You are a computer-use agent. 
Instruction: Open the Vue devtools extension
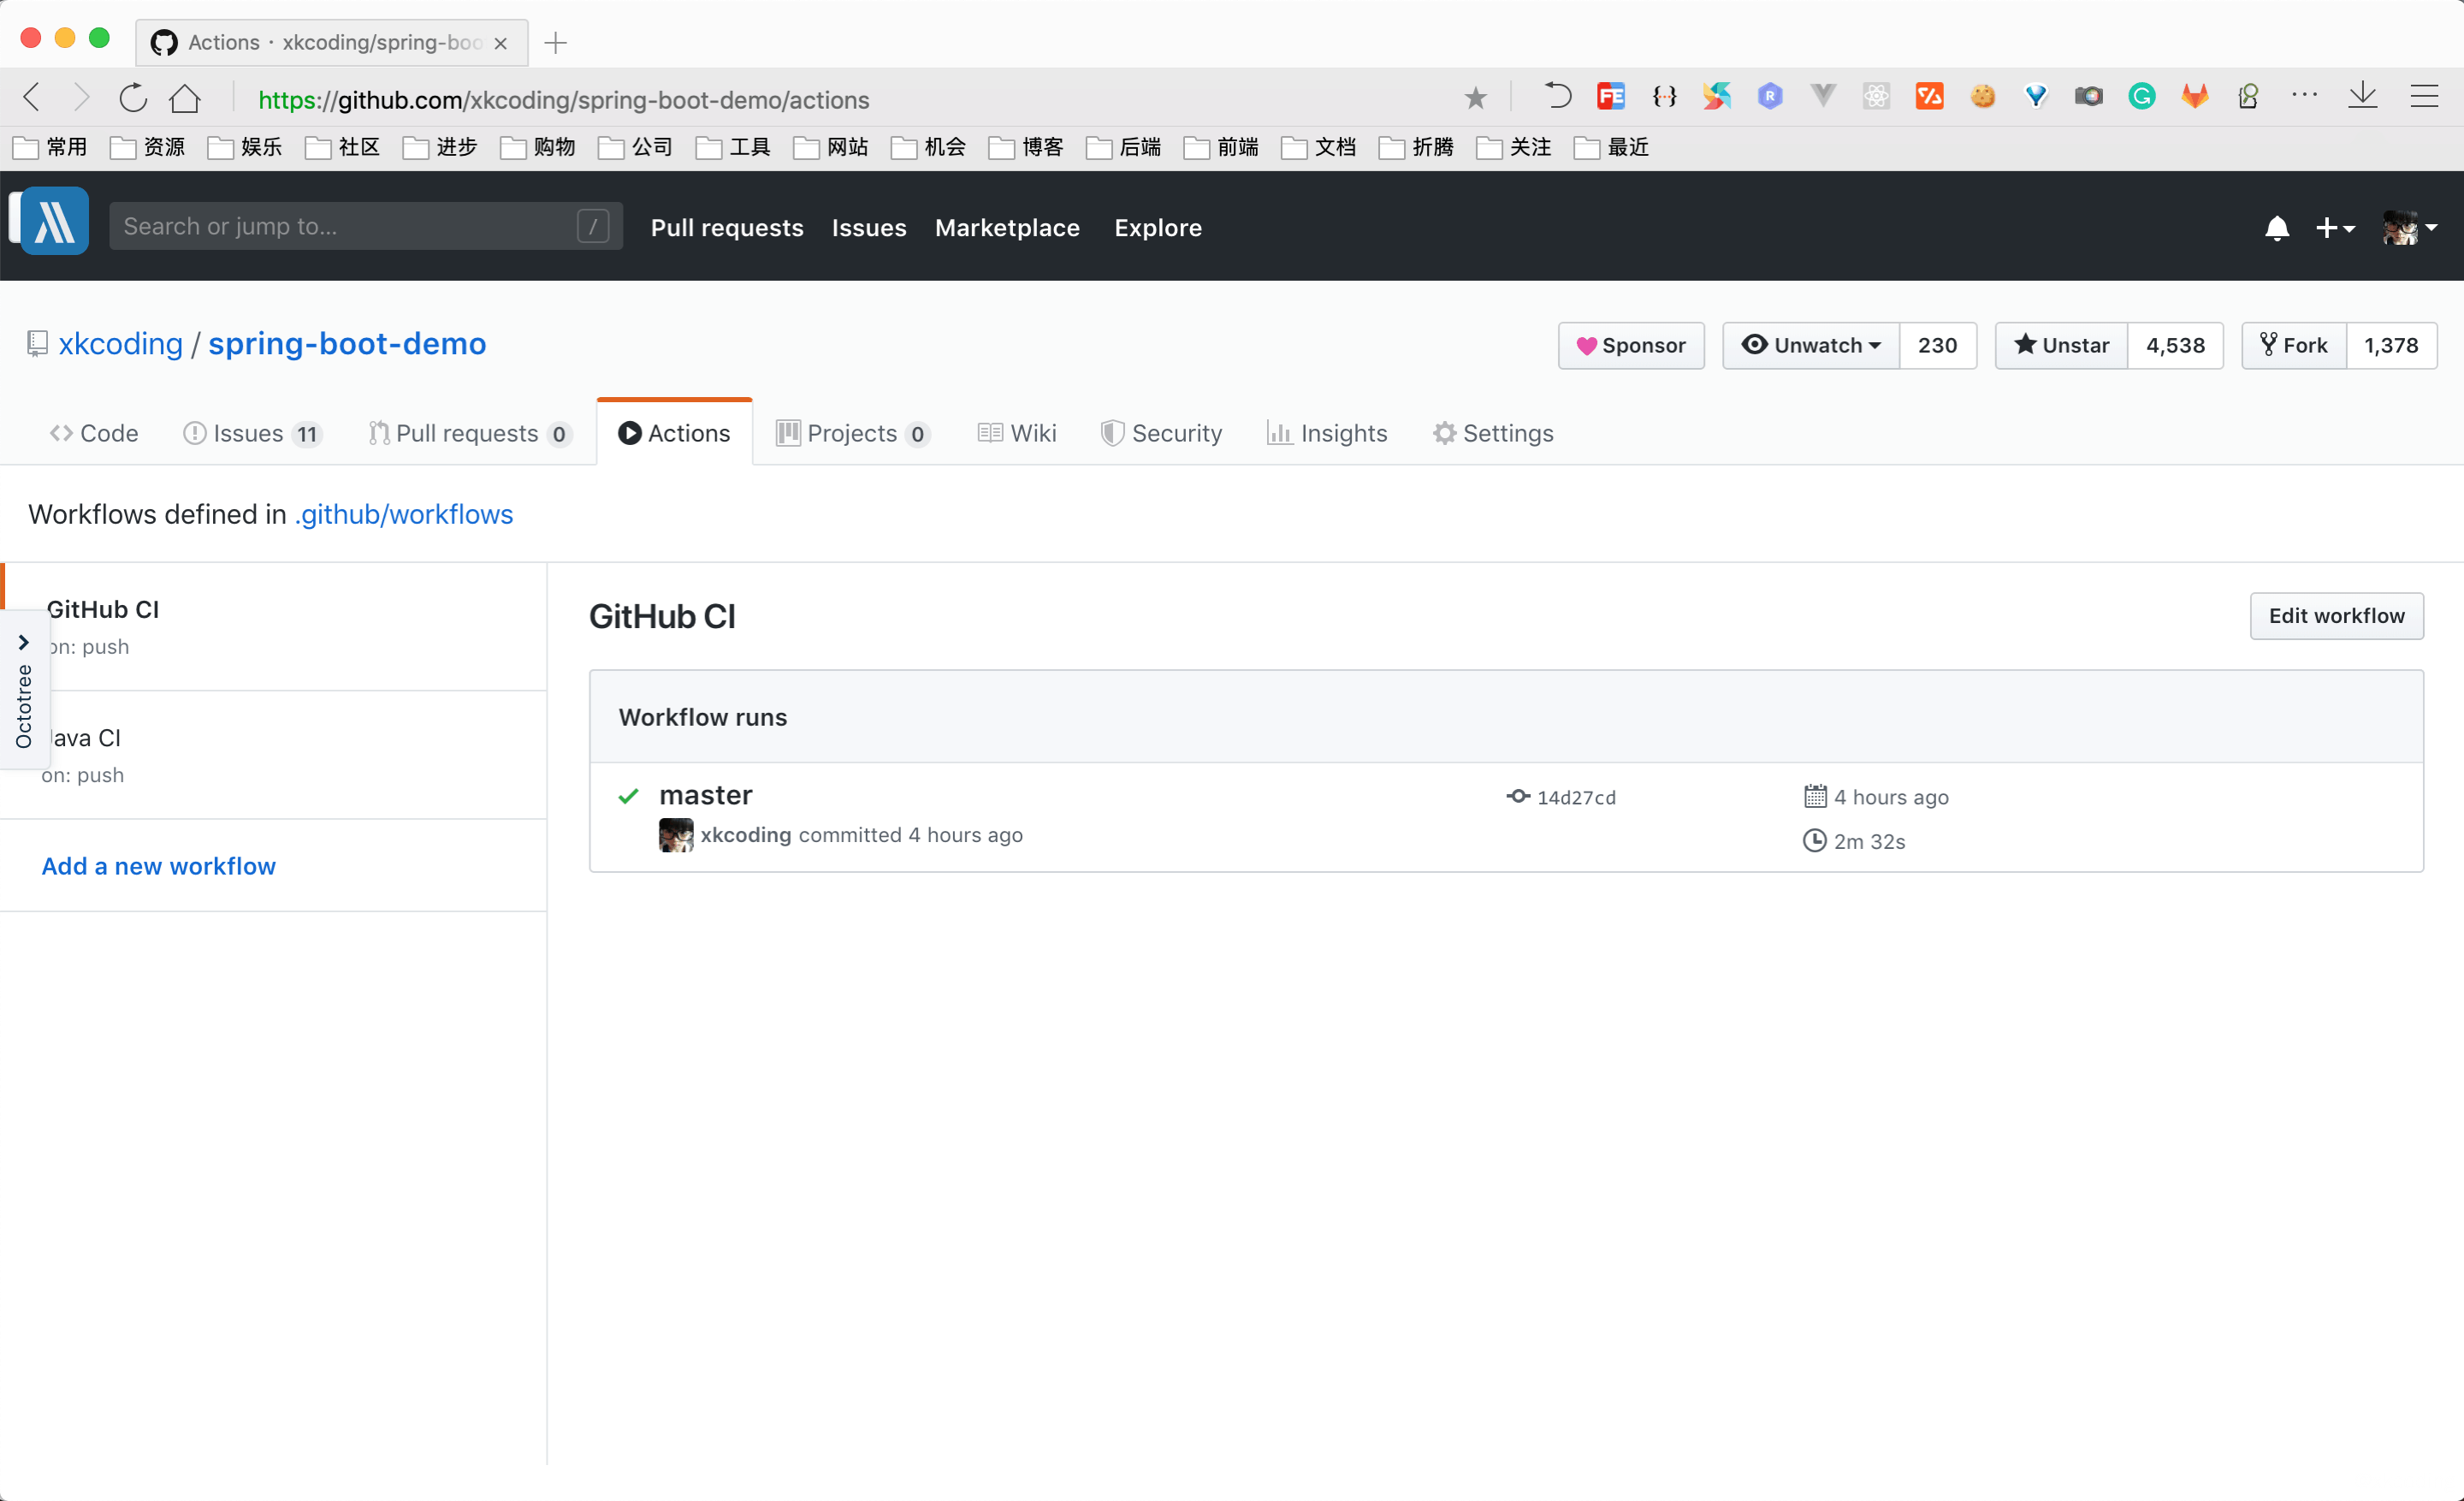(1822, 97)
